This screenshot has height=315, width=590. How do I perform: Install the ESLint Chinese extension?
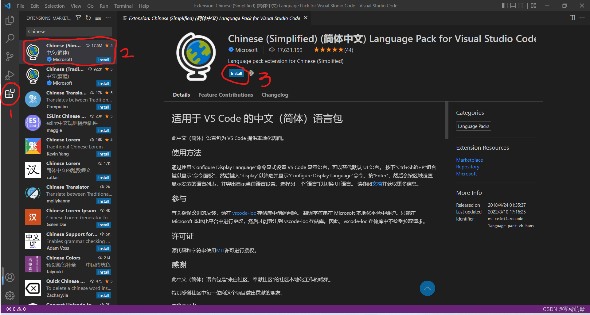[104, 130]
